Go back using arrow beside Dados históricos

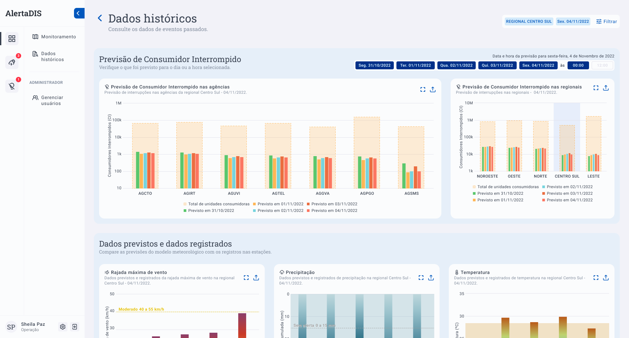coord(100,18)
